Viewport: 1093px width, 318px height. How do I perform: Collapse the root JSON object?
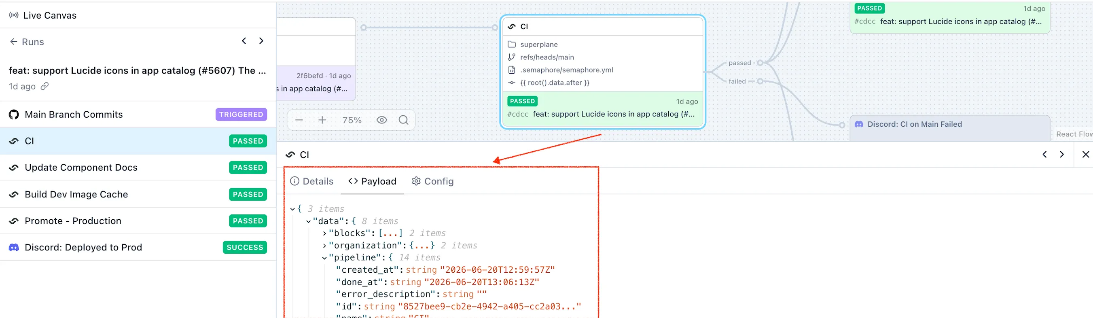tap(292, 209)
